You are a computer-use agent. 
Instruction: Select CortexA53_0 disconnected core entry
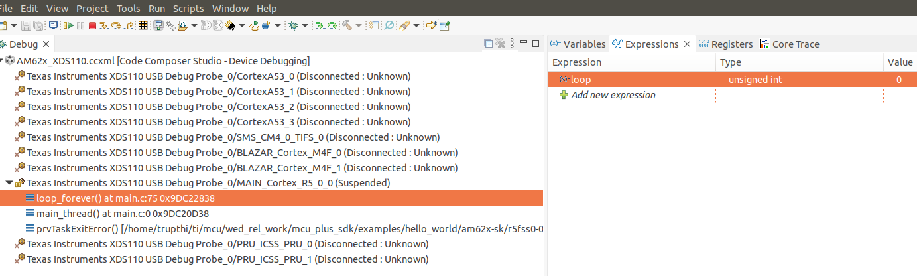pyautogui.click(x=218, y=76)
